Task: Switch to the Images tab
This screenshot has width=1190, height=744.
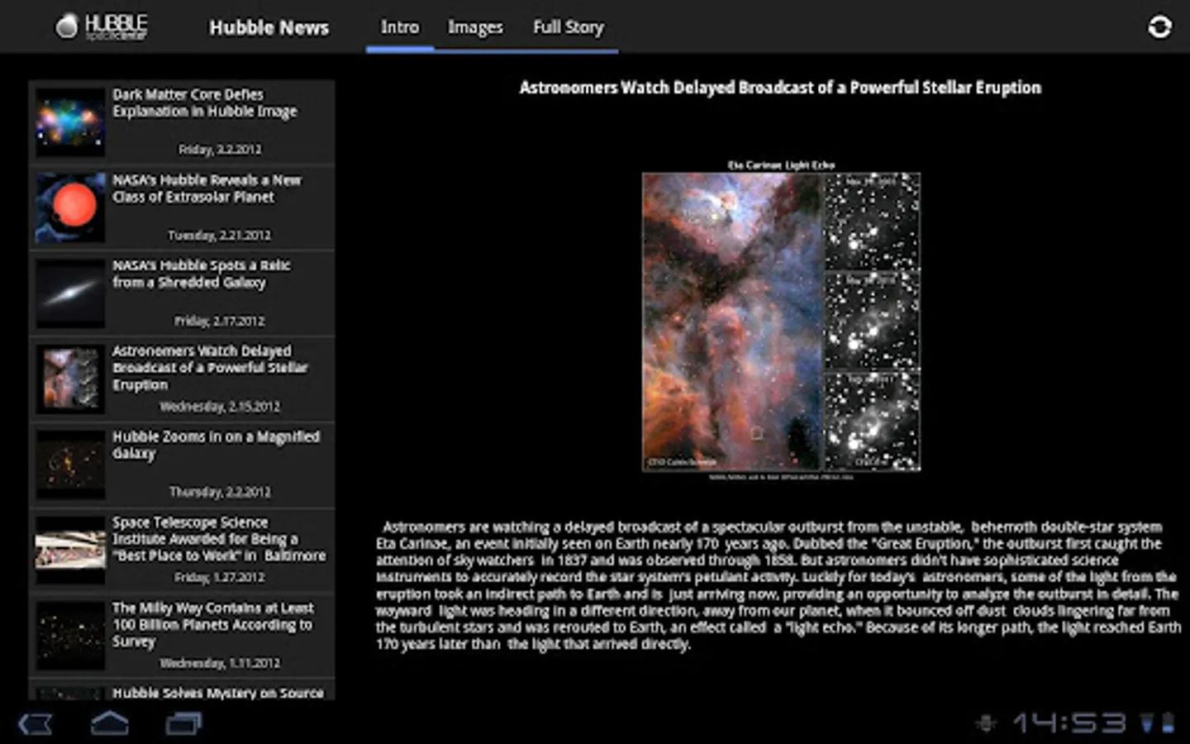Action: [475, 27]
